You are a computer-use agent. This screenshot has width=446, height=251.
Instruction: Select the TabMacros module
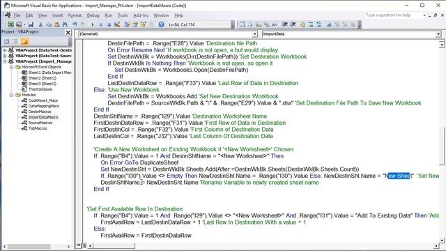[38, 128]
